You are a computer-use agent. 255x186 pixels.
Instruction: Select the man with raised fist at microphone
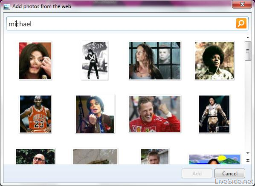coord(95,114)
